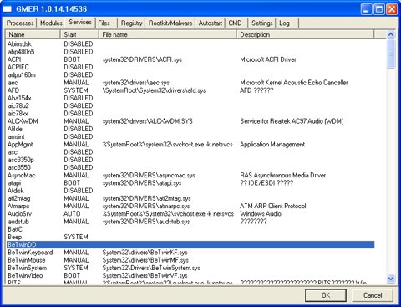Select the audstub service row
This screenshot has width=401, height=307.
[x=190, y=222]
